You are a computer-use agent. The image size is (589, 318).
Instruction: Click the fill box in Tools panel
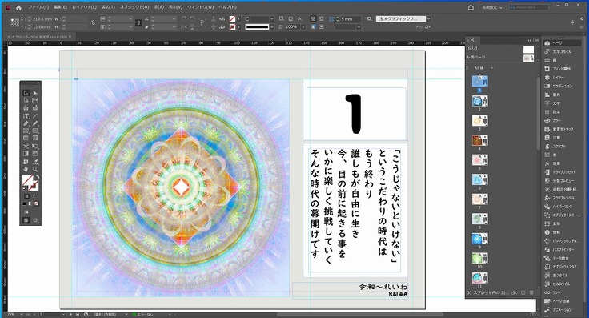point(26,179)
